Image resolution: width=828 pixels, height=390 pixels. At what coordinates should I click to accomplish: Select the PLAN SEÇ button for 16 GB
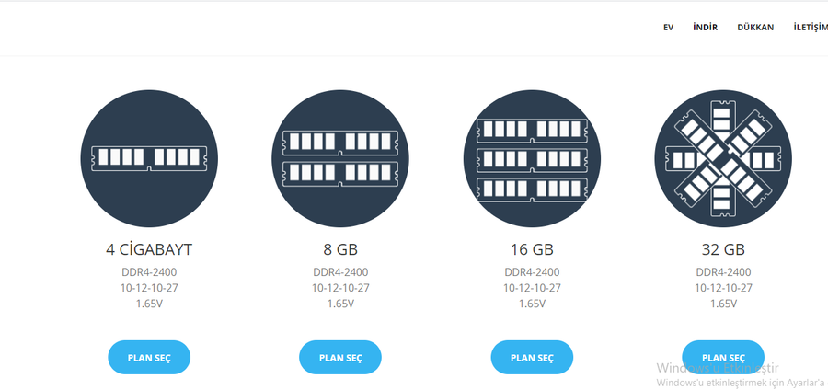click(532, 358)
